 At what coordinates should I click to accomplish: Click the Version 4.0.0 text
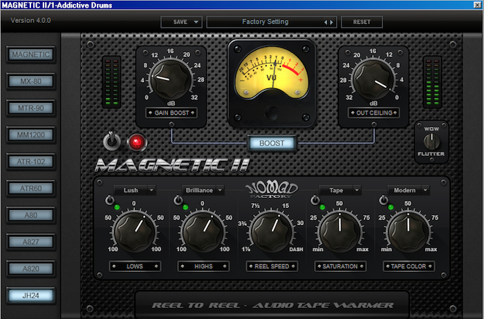click(30, 20)
